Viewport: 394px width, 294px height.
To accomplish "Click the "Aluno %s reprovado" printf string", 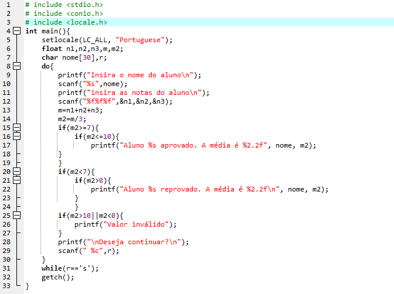I will (199, 189).
